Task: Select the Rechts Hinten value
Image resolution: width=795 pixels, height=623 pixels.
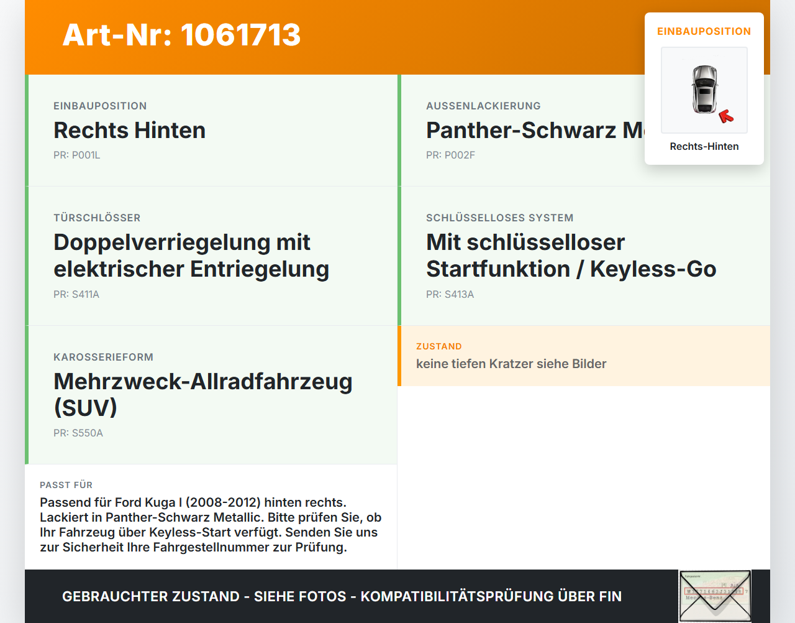Action: click(129, 131)
